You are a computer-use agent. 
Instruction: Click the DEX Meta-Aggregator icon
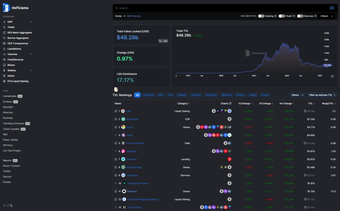4,33
